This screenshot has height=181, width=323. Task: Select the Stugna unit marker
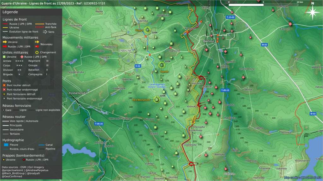[147, 30]
